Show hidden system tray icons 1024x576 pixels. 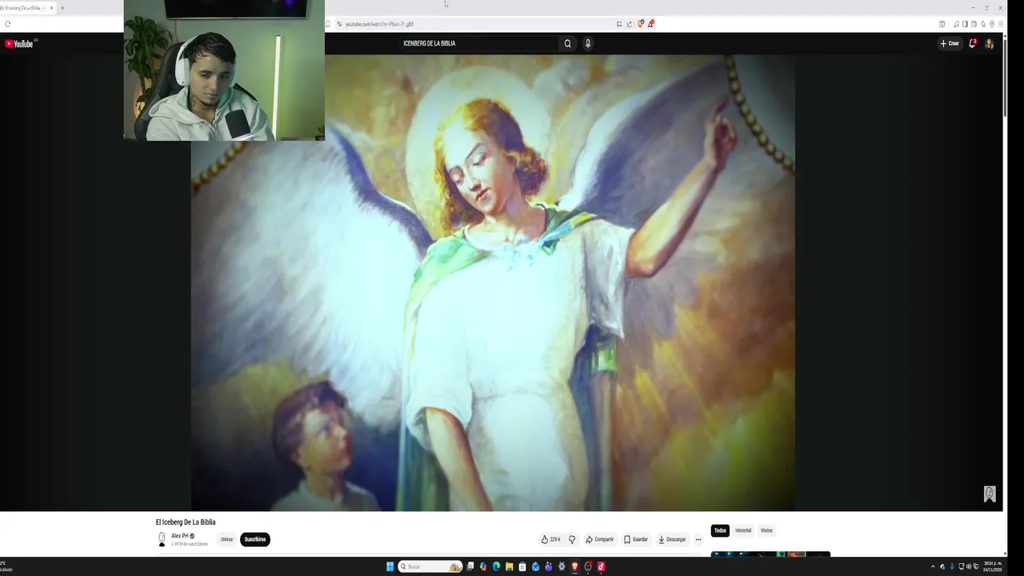(933, 566)
